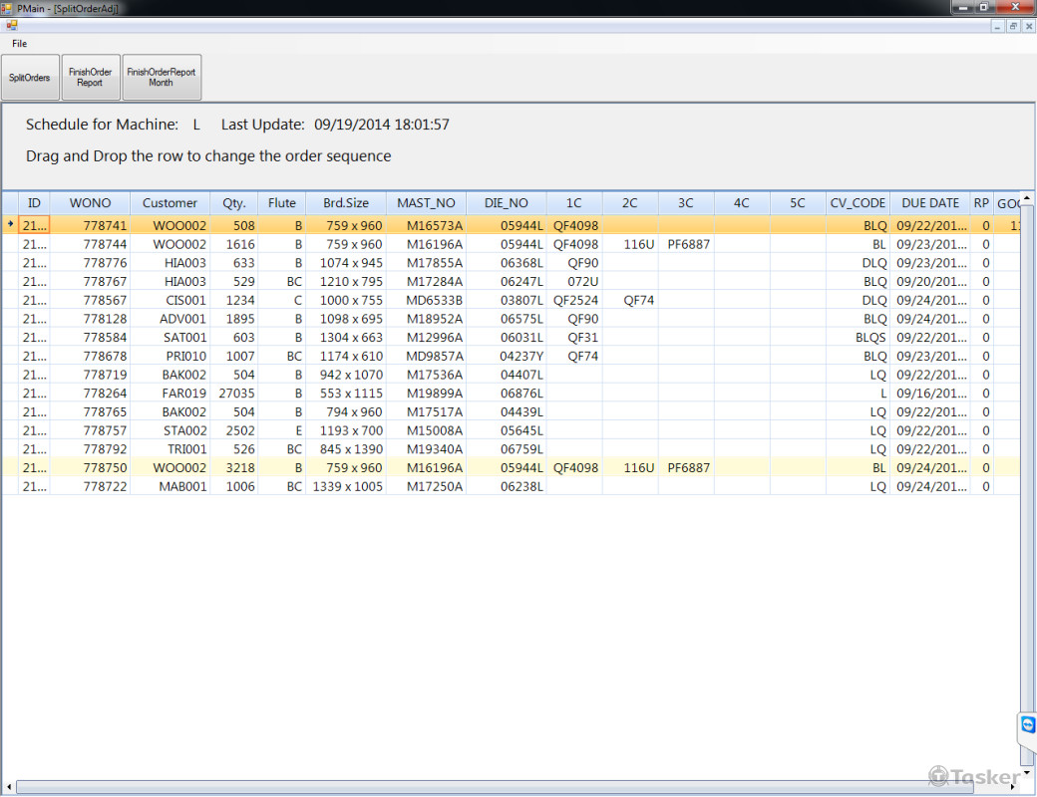The height and width of the screenshot is (797, 1037).
Task: Open the File menu
Action: 19,44
